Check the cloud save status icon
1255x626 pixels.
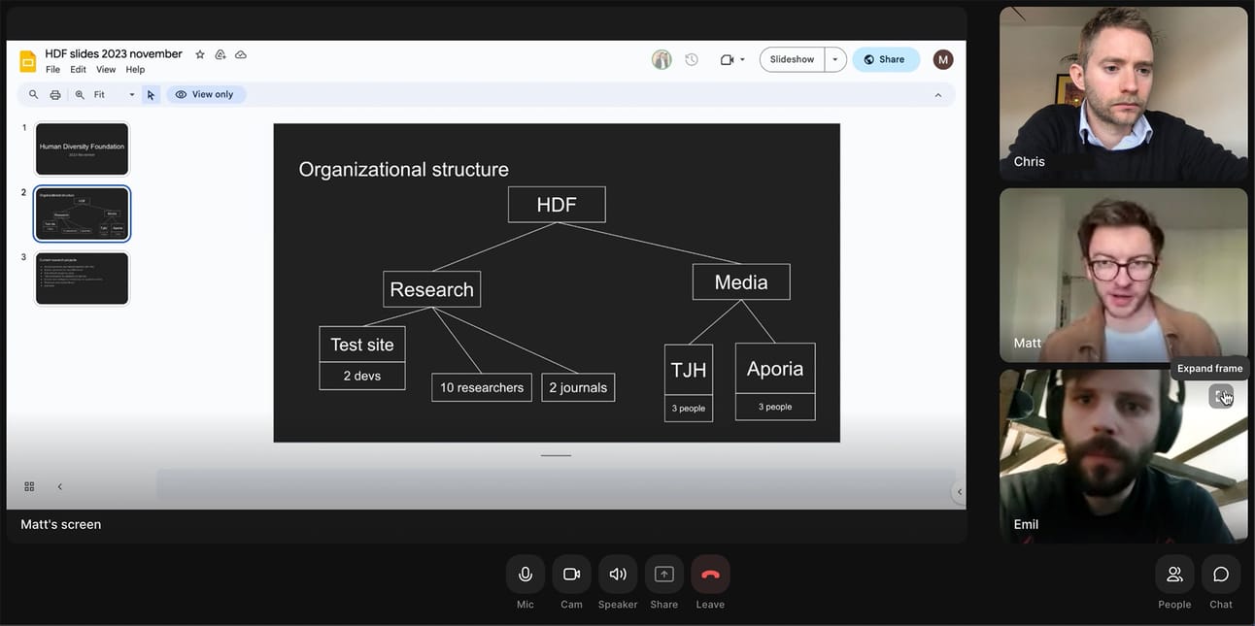coord(241,54)
